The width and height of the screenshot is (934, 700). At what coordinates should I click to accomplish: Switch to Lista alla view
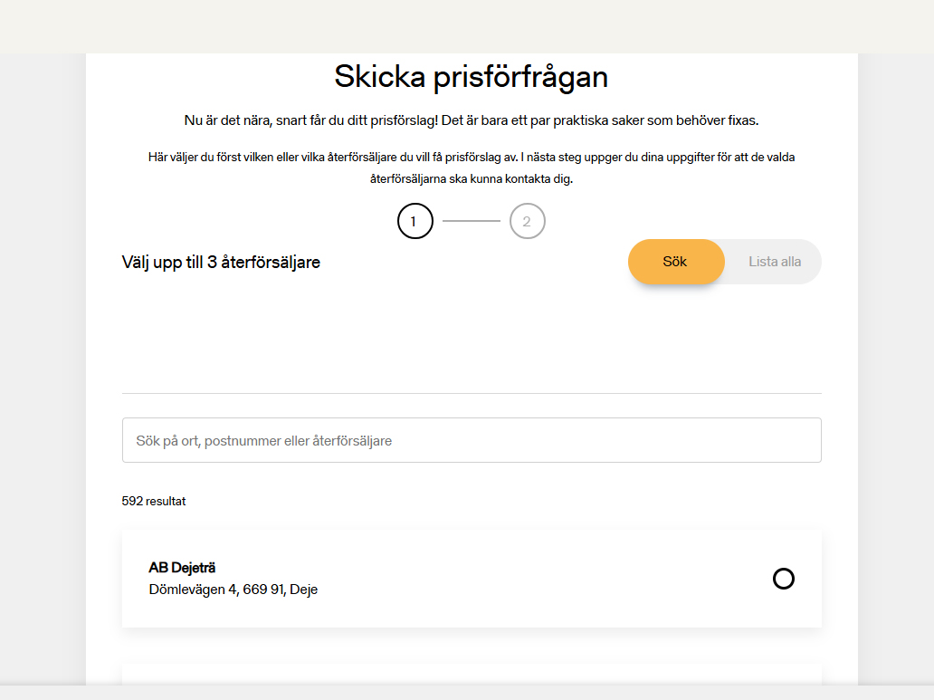click(774, 262)
